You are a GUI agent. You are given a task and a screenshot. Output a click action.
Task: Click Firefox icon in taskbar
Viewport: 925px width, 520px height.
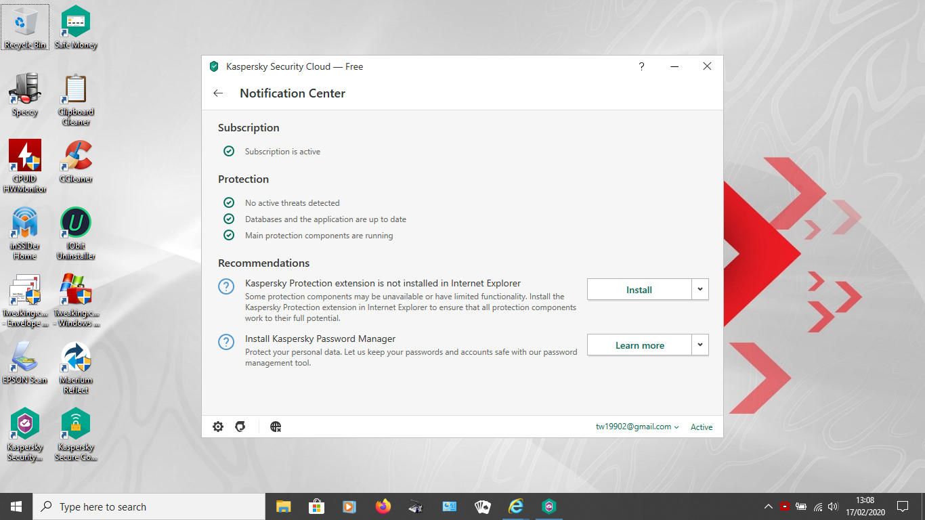point(383,506)
